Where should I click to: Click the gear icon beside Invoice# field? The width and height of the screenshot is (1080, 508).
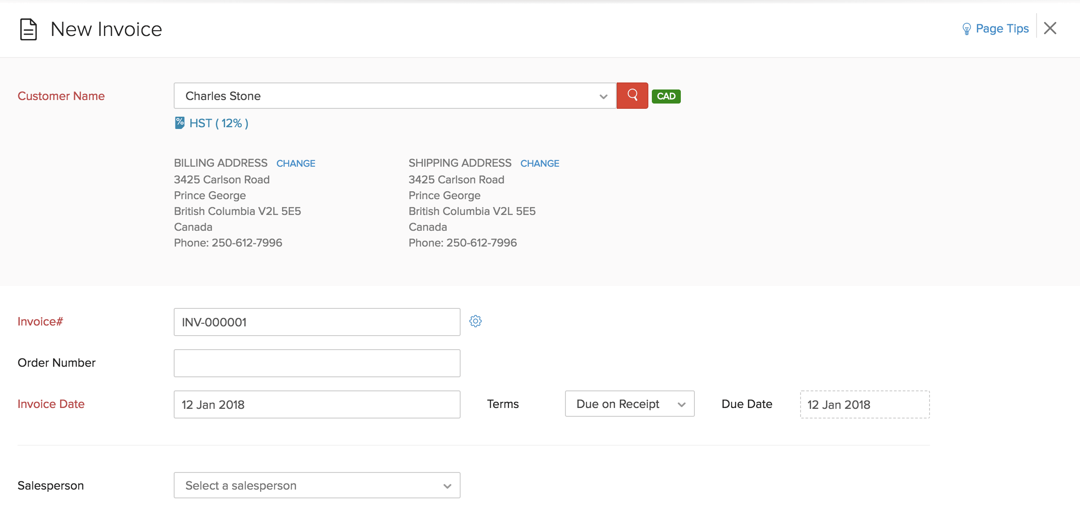click(x=476, y=321)
